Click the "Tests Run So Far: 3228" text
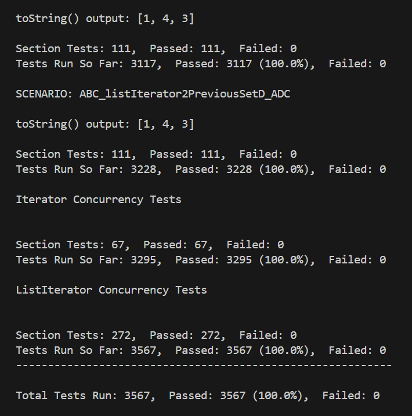This screenshot has width=412, height=416. point(86,169)
